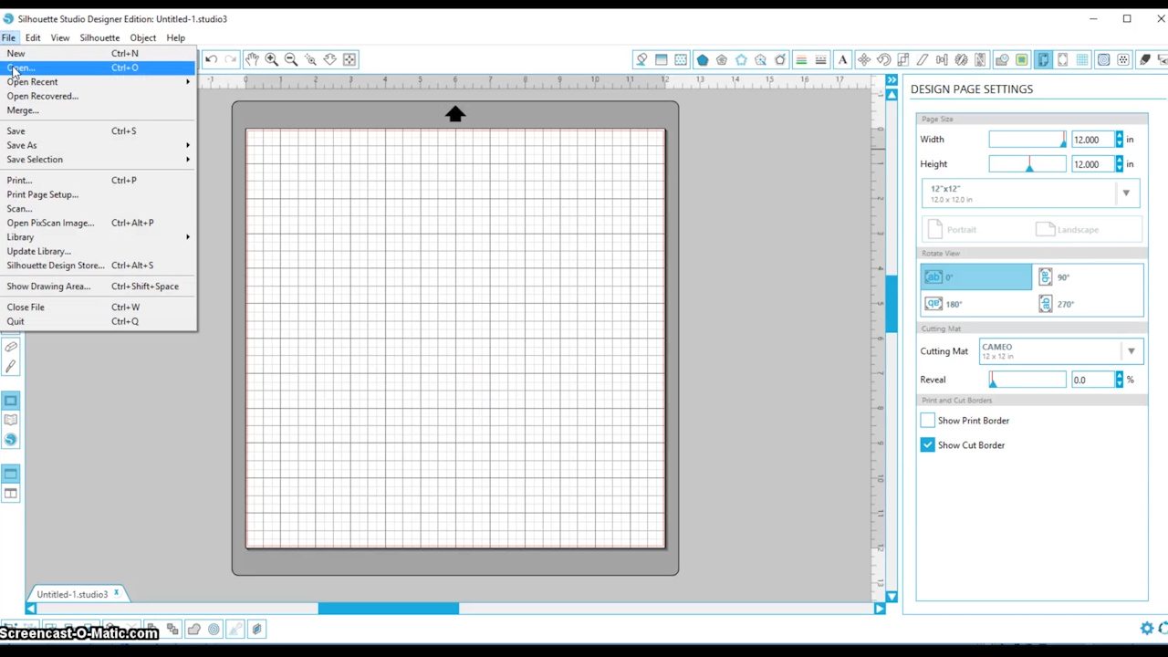This screenshot has height=657, width=1168.
Task: Expand the Save Selection submenu
Action: pos(98,160)
